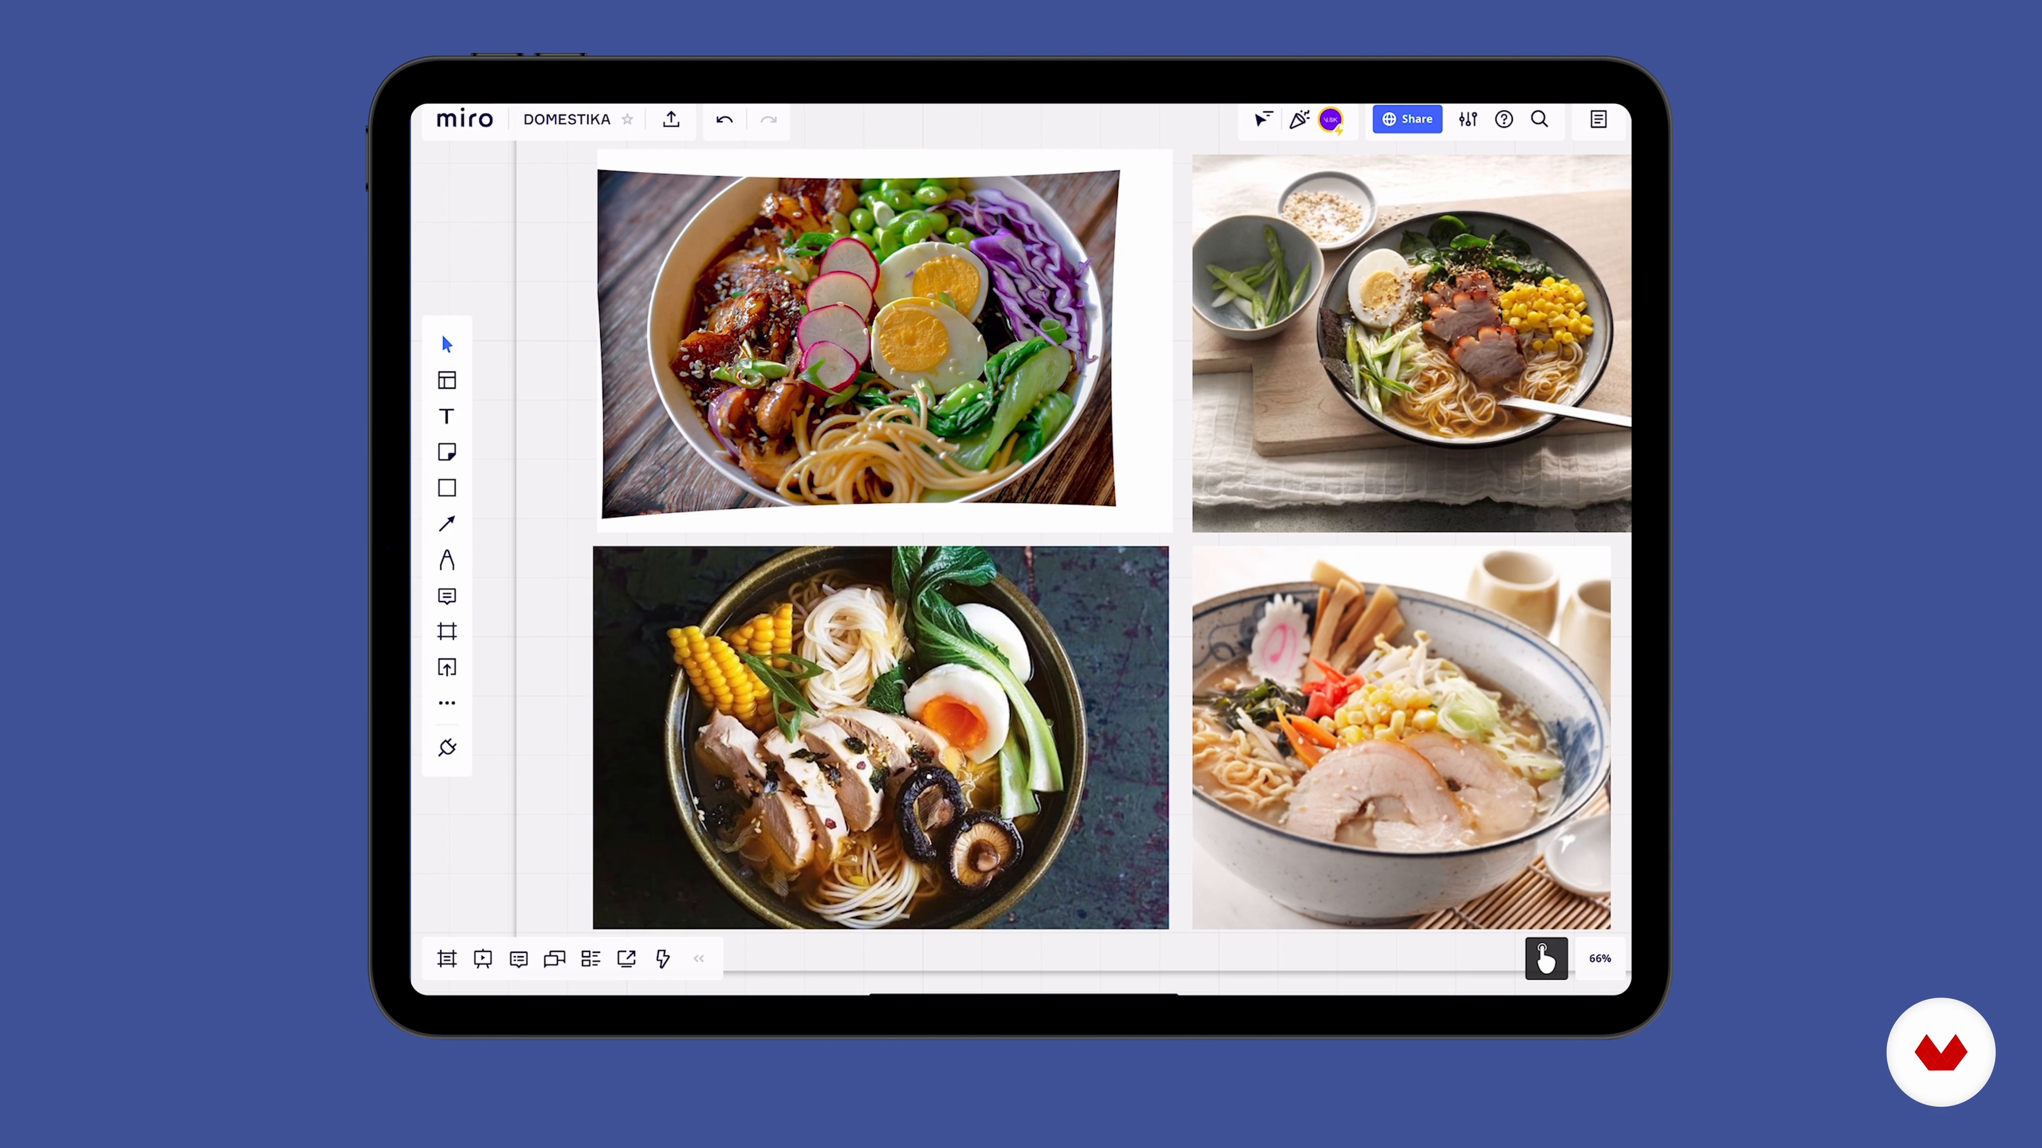Select the Pen drawing tool
This screenshot has width=2042, height=1148.
coord(447,560)
